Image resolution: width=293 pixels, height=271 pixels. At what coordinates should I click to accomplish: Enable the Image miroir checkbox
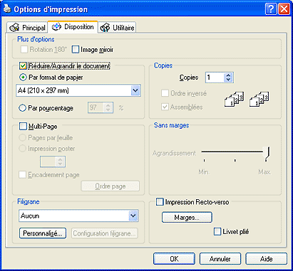click(x=76, y=50)
